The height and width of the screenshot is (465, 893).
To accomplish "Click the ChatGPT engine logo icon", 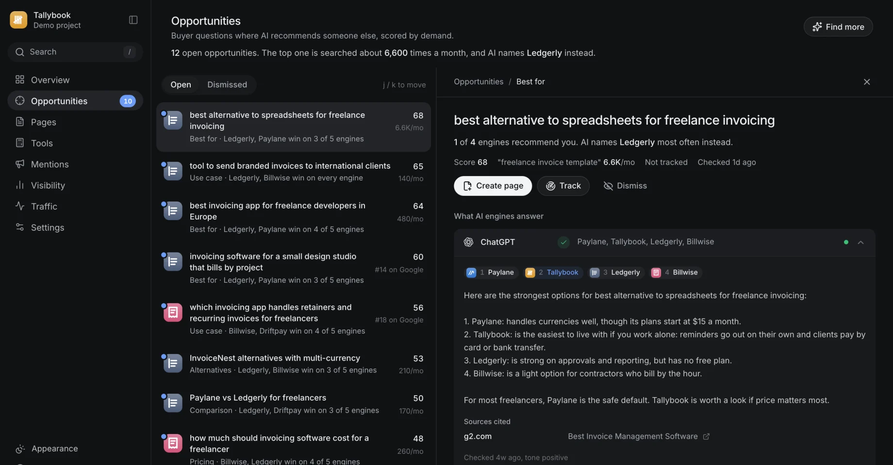I will click(468, 242).
